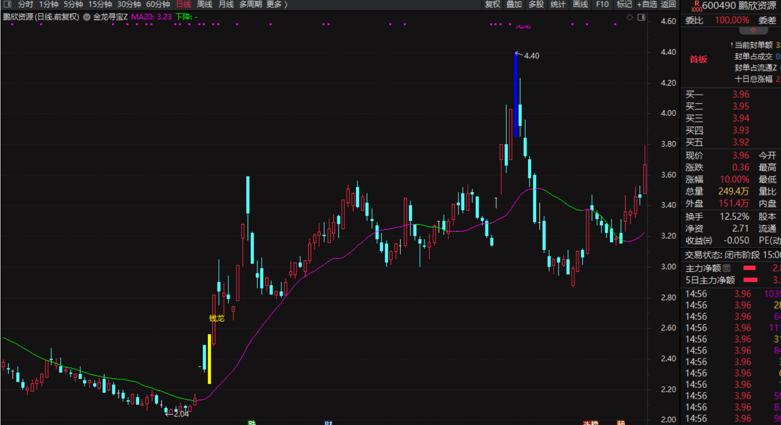The image size is (781, 425).
Task: Toggle the right info panel layout icon
Action: pyautogui.click(x=641, y=17)
